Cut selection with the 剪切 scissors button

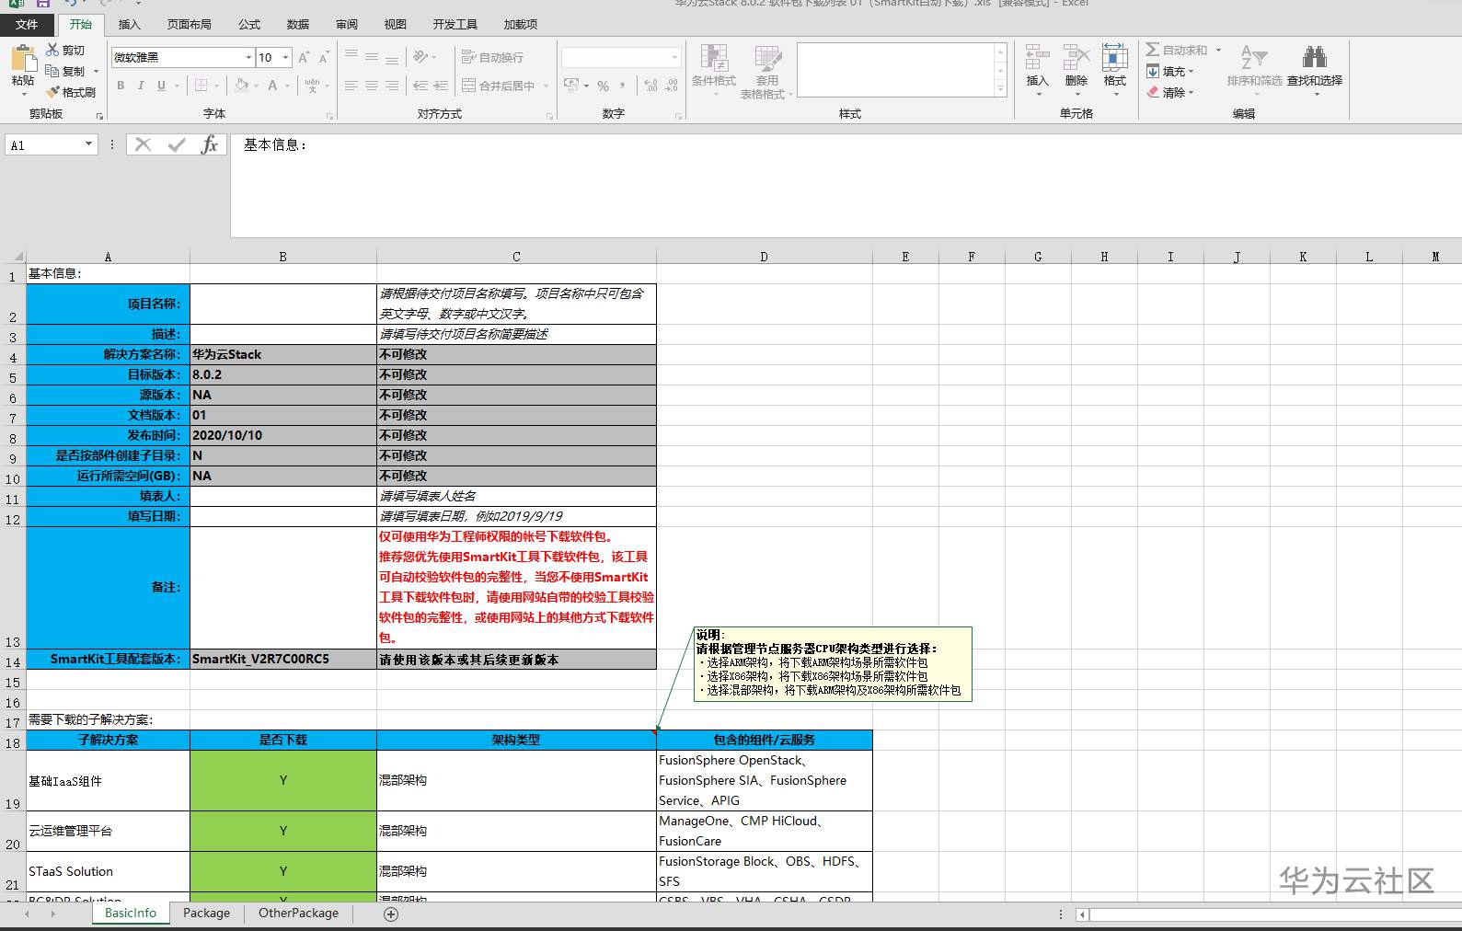65,50
